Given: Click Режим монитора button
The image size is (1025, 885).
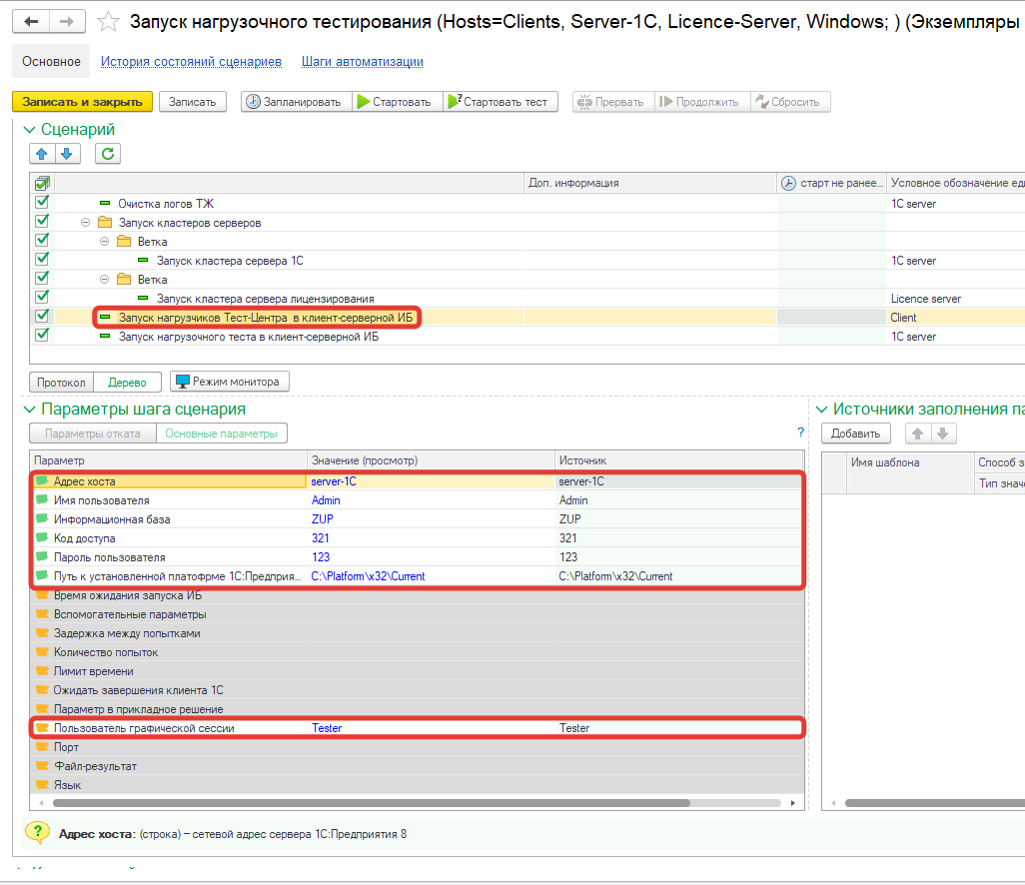Looking at the screenshot, I should (x=230, y=382).
